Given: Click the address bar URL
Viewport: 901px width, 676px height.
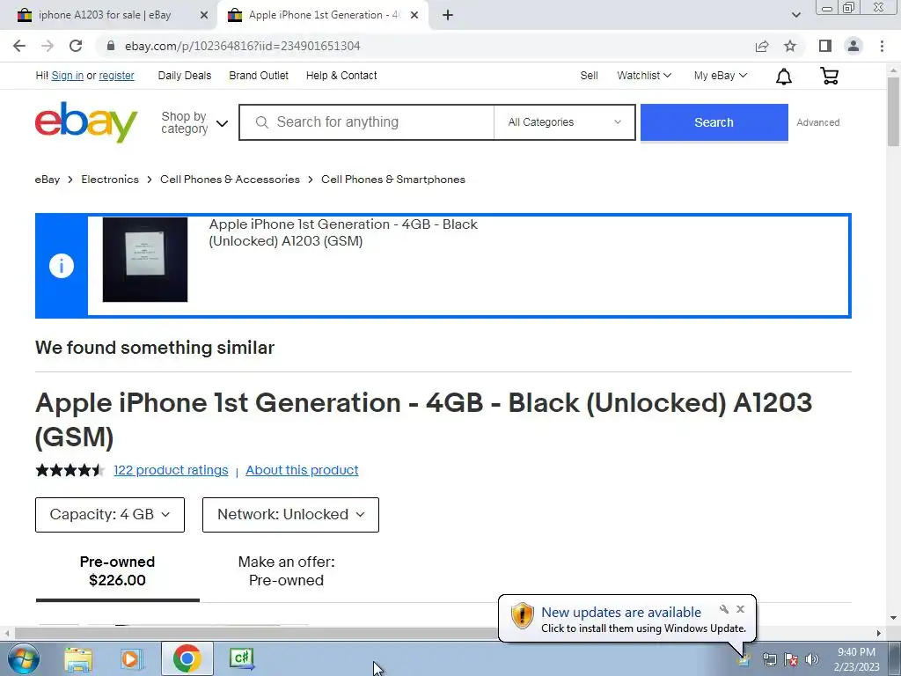Looking at the screenshot, I should pos(243,46).
